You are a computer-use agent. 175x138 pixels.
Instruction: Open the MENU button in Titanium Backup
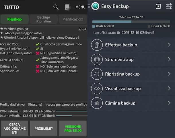tap(80, 7)
